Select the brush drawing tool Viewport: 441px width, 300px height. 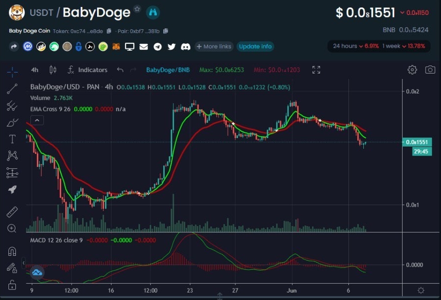[x=12, y=123]
